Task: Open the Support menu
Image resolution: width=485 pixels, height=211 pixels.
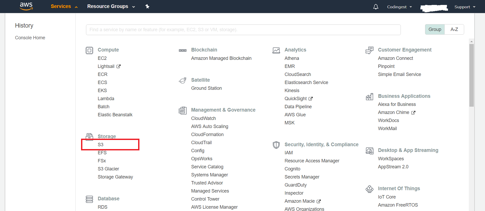Action: pos(465,7)
